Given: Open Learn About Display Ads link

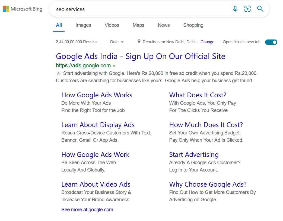Looking at the screenshot, I should [98, 125].
